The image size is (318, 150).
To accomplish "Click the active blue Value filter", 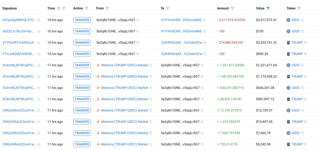I will click(268, 8).
